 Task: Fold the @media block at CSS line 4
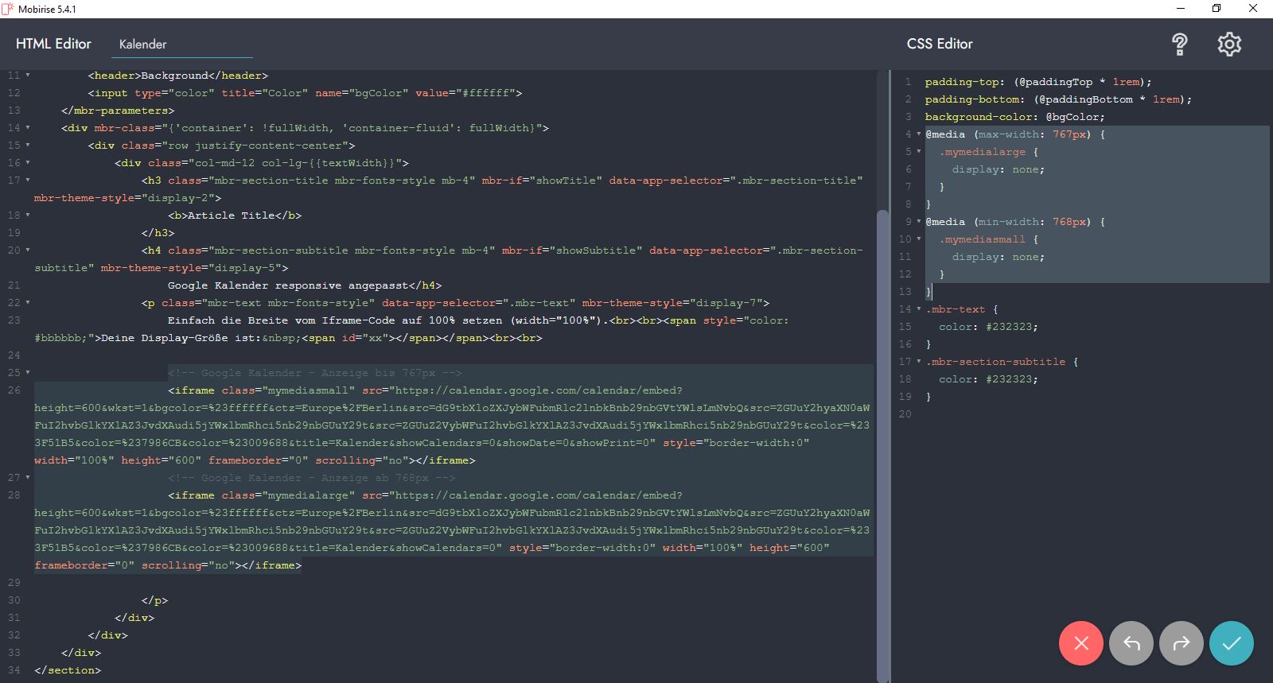click(919, 134)
